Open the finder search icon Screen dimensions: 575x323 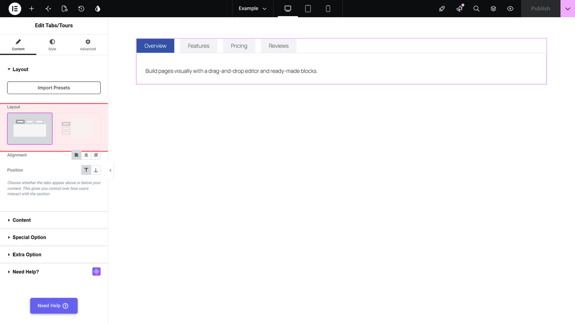pyautogui.click(x=476, y=9)
